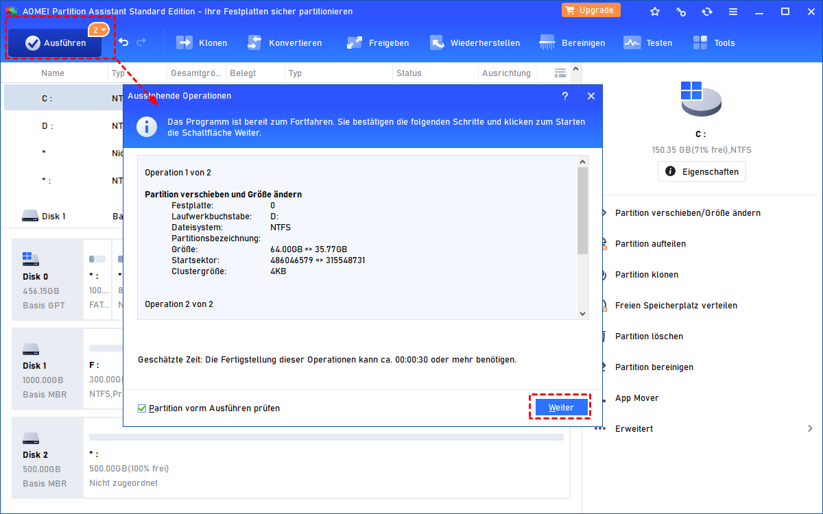Click the Ausrichtung column header
Image resolution: width=823 pixels, height=514 pixels.
point(506,73)
